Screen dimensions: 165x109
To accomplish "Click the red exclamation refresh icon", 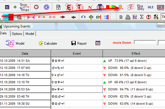I will coord(148,17).
